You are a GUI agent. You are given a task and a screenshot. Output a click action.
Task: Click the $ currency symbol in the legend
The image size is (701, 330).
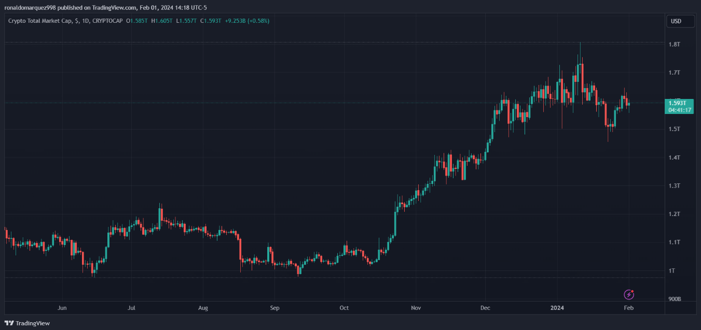pyautogui.click(x=76, y=21)
